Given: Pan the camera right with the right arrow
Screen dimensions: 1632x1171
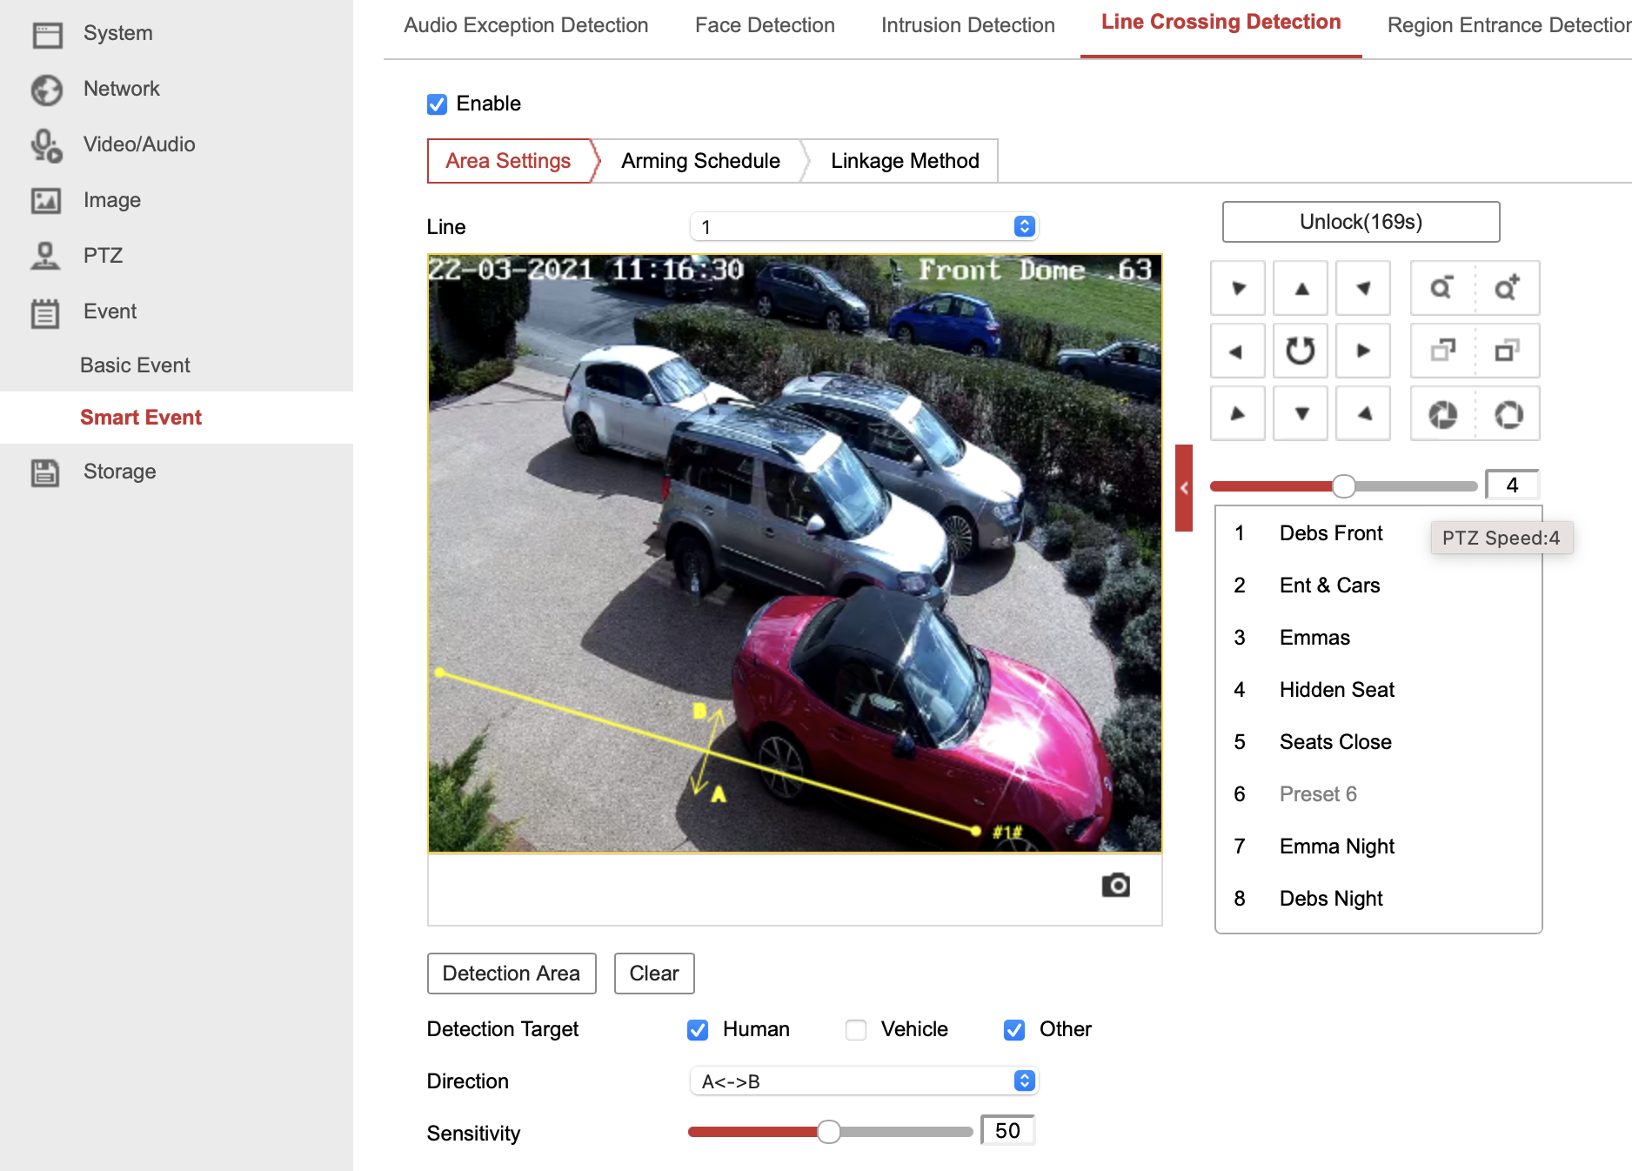Looking at the screenshot, I should click(x=1363, y=351).
